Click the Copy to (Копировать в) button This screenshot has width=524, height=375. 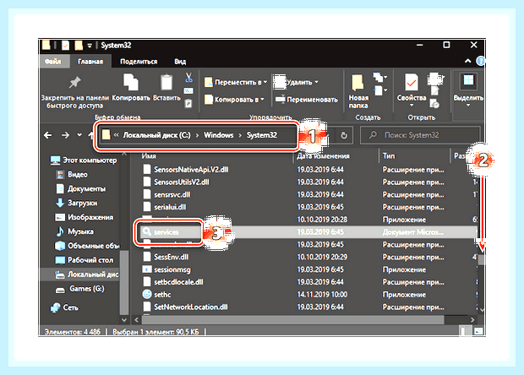click(234, 100)
